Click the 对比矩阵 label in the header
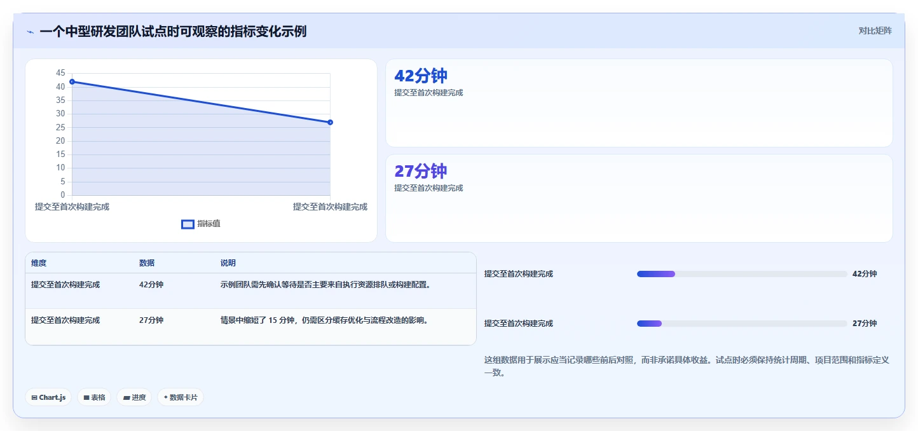This screenshot has height=431, width=918. click(x=875, y=31)
